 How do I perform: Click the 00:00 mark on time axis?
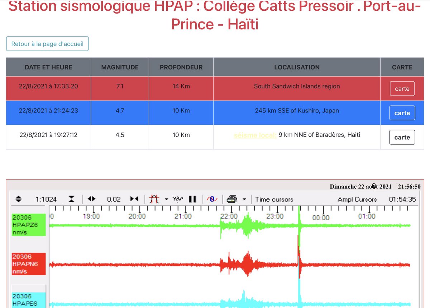(321, 217)
